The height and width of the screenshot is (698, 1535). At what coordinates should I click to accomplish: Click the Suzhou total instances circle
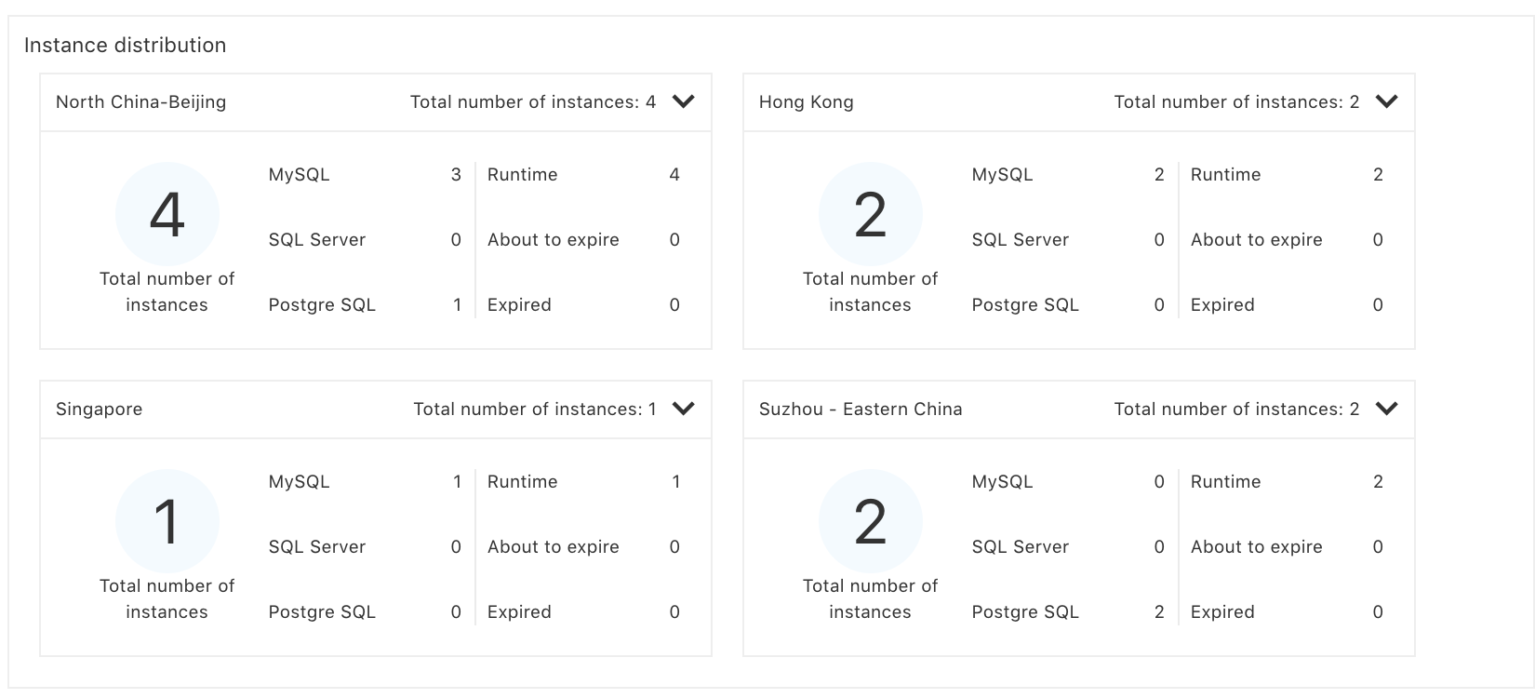tap(871, 522)
